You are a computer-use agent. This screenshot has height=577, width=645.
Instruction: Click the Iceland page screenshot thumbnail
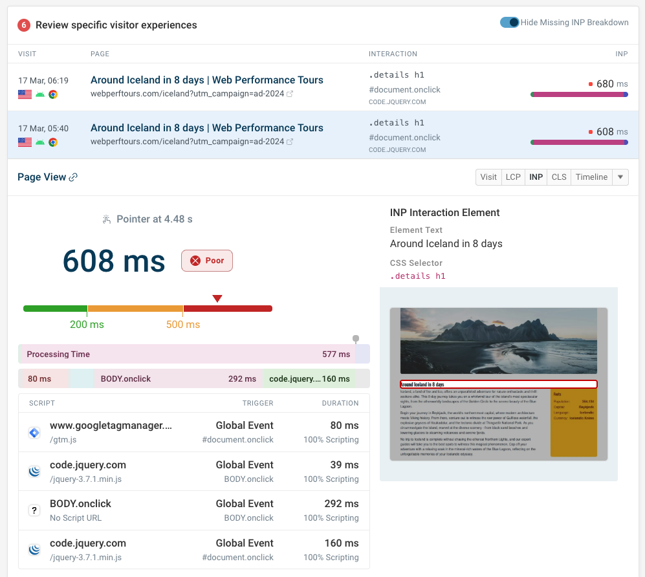pos(498,384)
